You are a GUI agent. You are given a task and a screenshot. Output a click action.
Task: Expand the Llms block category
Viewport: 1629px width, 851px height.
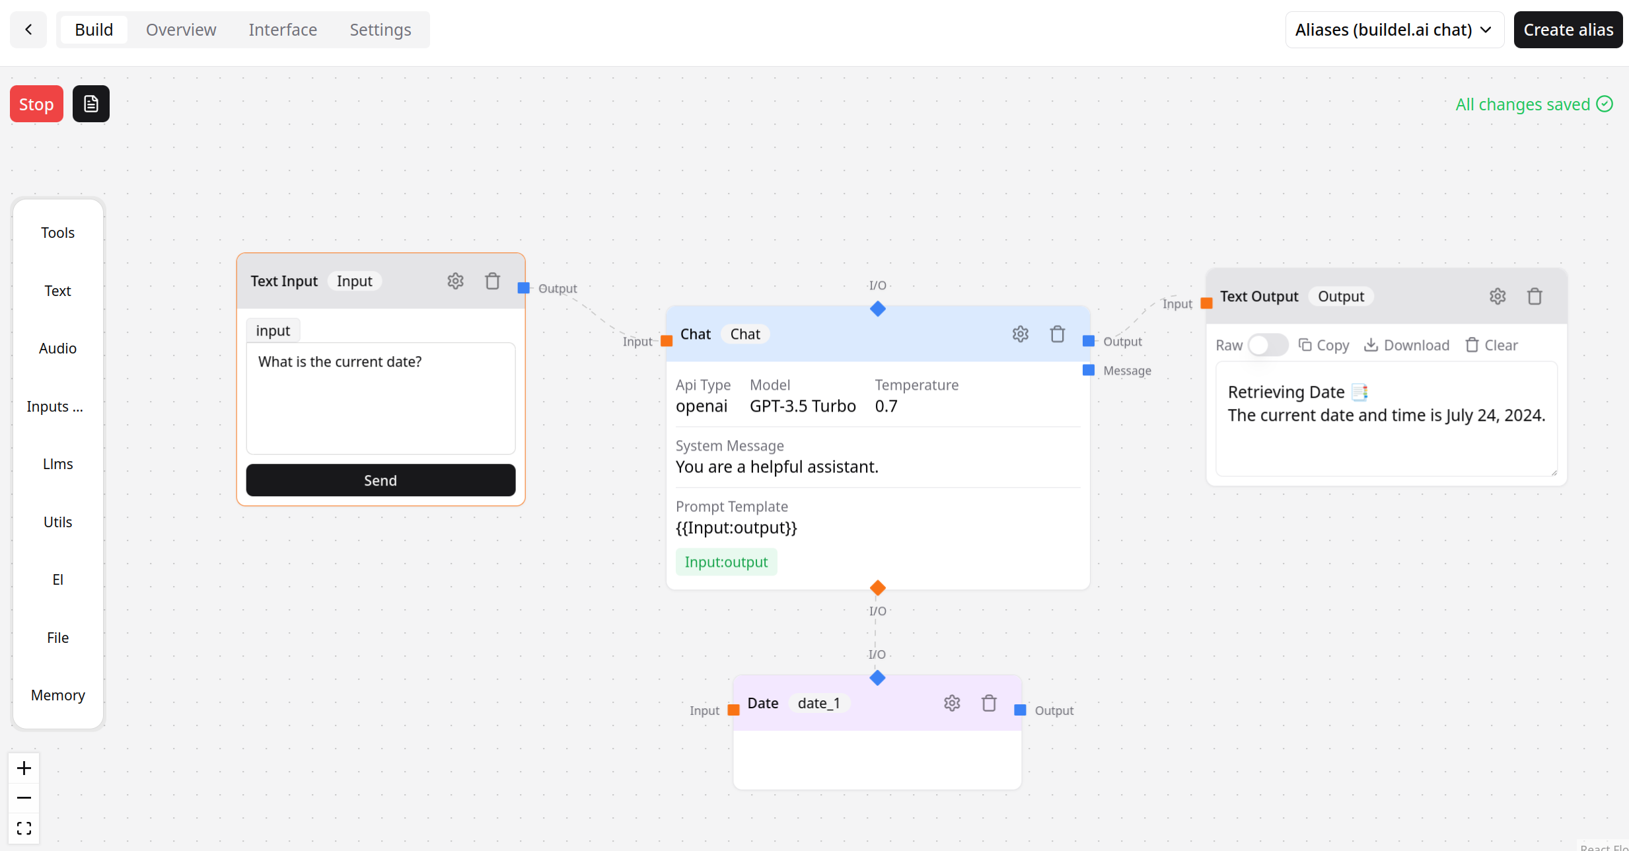tap(58, 464)
